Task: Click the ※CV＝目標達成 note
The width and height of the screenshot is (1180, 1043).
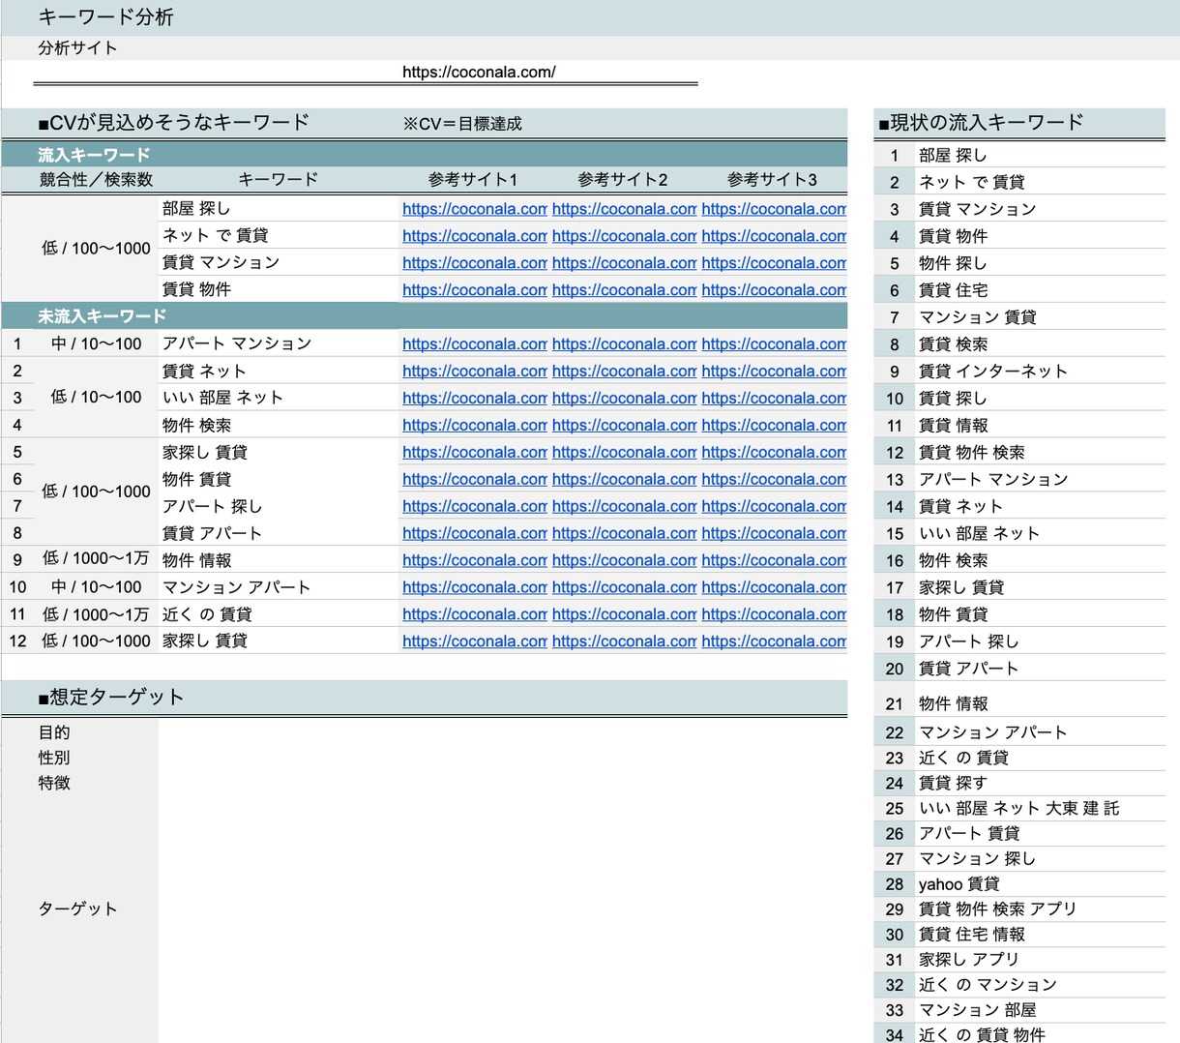Action: coord(462,124)
